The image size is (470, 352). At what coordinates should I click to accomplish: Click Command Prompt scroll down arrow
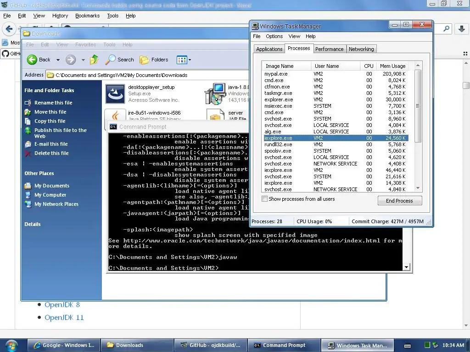coord(406,267)
